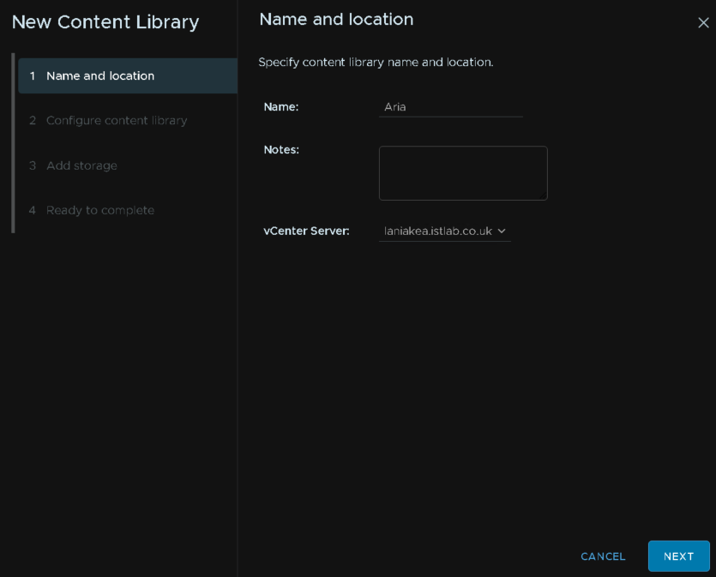This screenshot has width=716, height=577.
Task: Click the 'New Content Library' title
Action: tap(105, 22)
